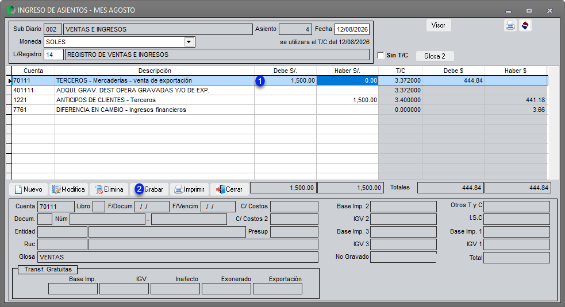Close the form with Cerrar
Viewport: 565px width, 307px height.
229,189
